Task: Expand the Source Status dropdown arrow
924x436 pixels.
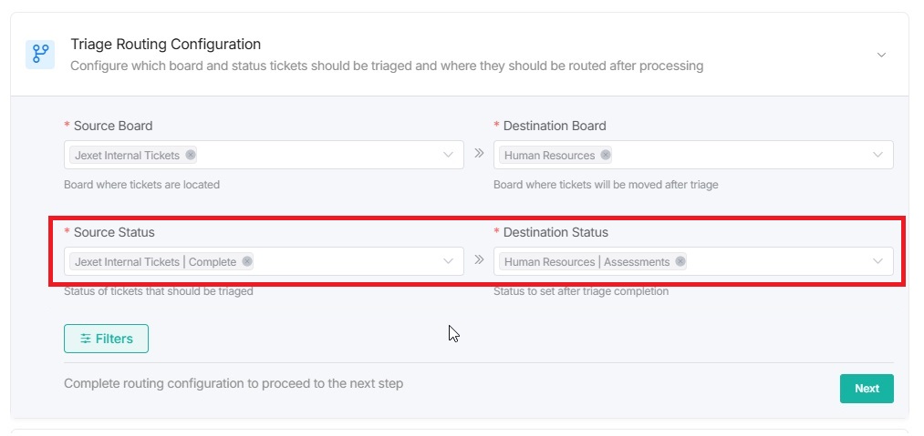Action: (448, 261)
